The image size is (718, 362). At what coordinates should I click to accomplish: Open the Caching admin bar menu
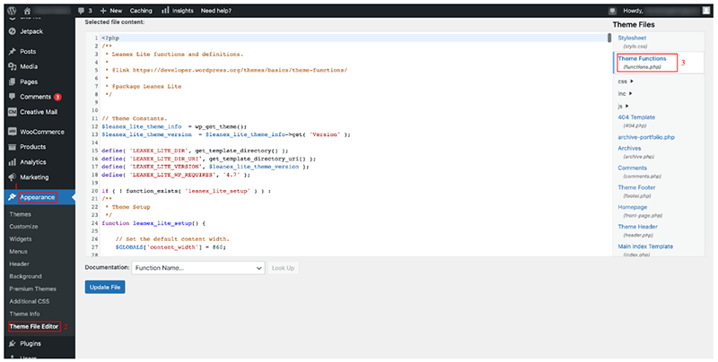click(141, 11)
